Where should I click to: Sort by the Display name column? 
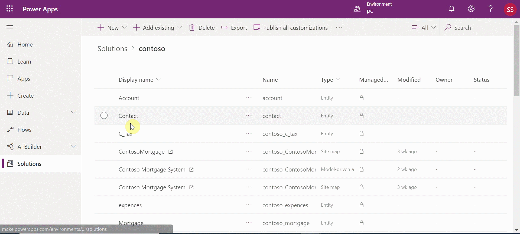(x=140, y=80)
